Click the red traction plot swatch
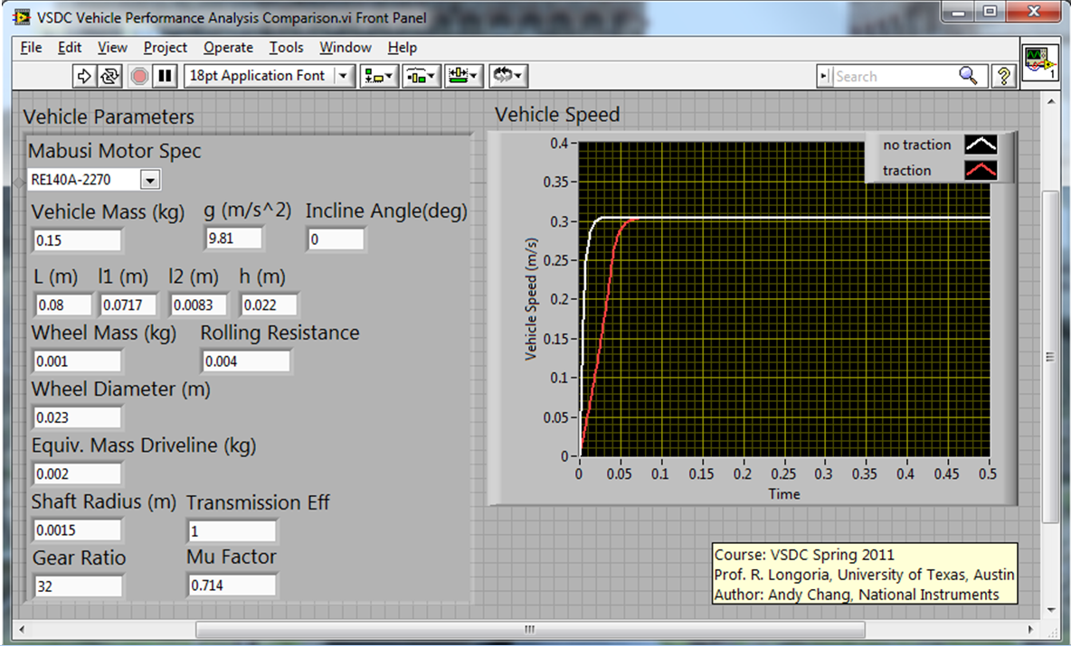The width and height of the screenshot is (1071, 646). click(981, 171)
